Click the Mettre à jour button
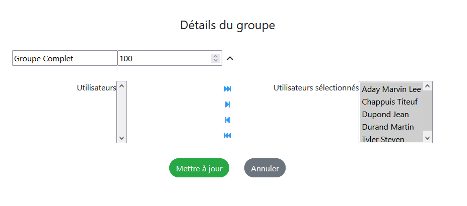Image resolution: width=467 pixels, height=206 pixels. 199,168
